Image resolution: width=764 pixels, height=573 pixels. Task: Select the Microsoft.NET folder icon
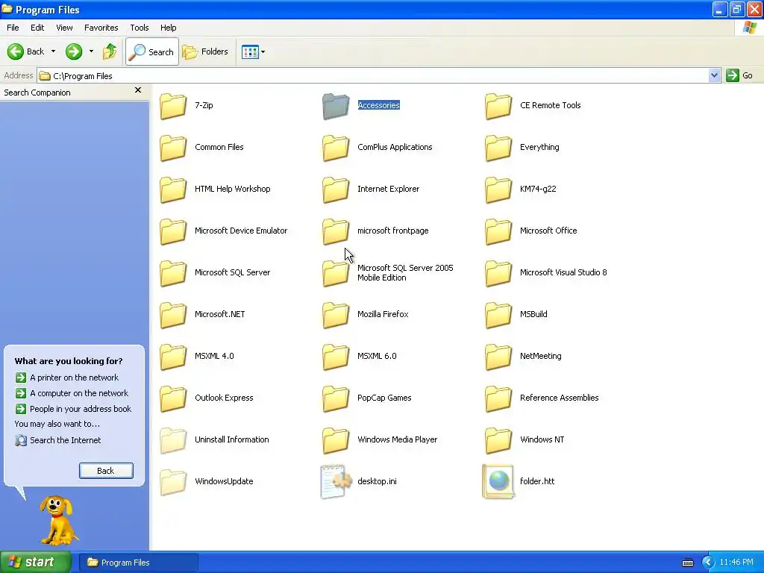pyautogui.click(x=173, y=315)
